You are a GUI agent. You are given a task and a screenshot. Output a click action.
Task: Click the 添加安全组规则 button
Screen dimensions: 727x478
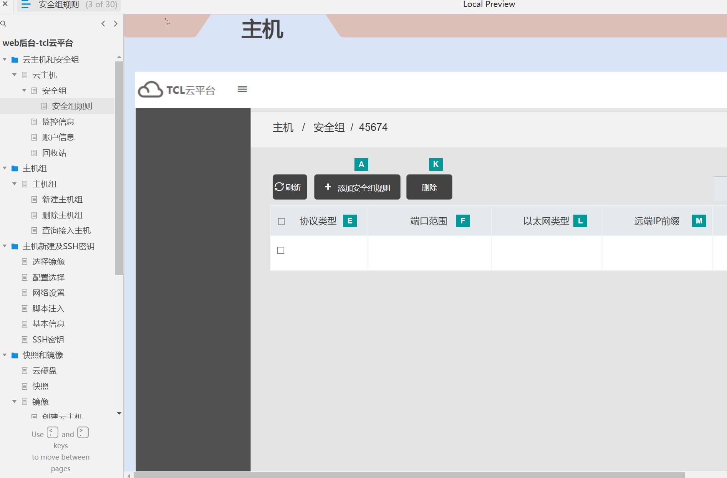(x=357, y=187)
